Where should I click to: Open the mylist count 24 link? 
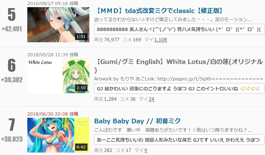(x=151, y=99)
